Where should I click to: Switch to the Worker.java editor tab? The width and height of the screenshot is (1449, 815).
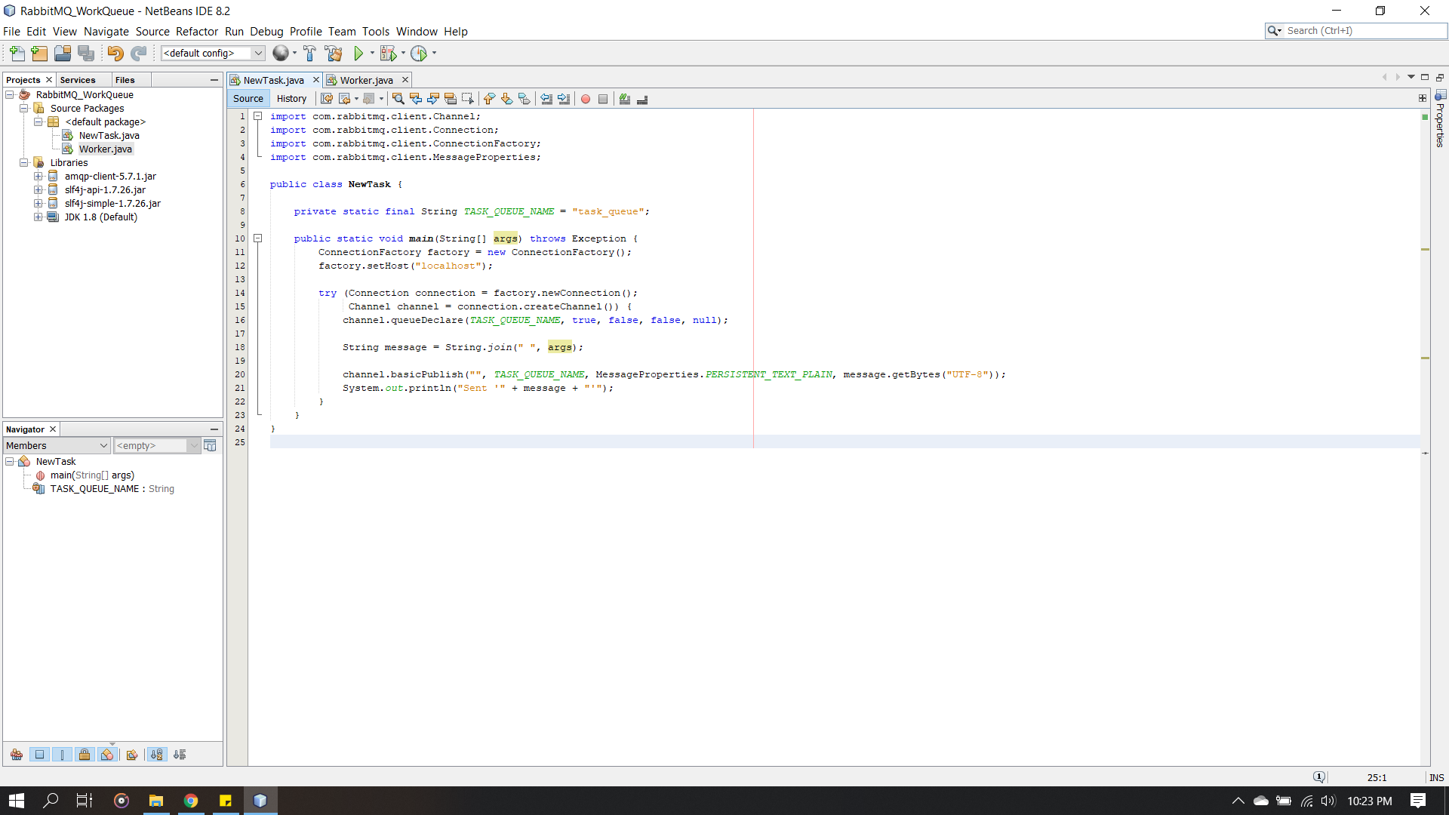coord(366,80)
